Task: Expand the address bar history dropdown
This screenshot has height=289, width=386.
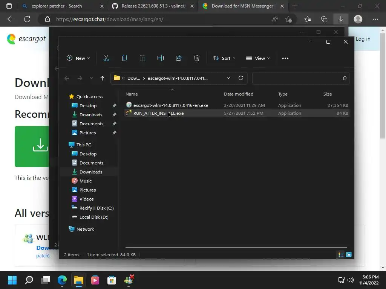Action: point(228,78)
